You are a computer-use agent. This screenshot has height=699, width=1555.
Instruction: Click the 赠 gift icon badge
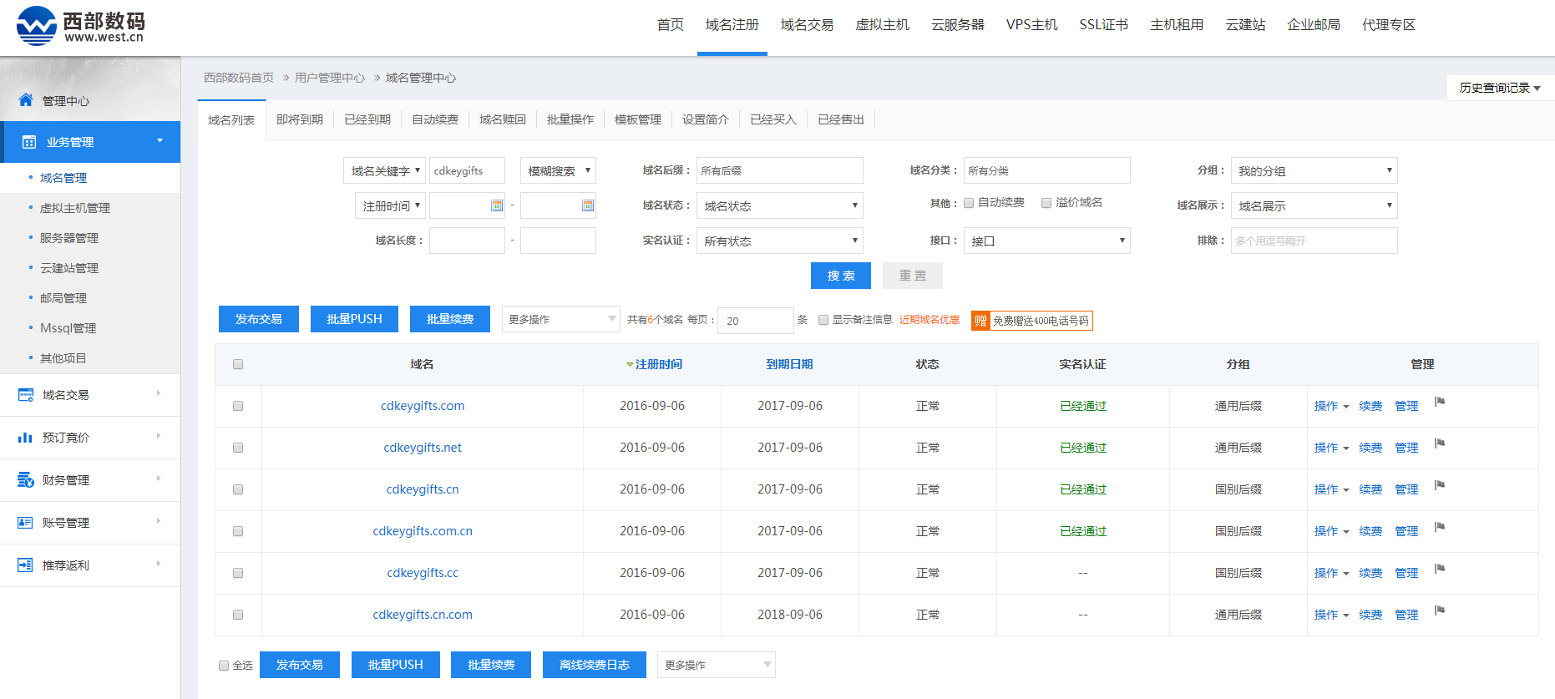(981, 321)
